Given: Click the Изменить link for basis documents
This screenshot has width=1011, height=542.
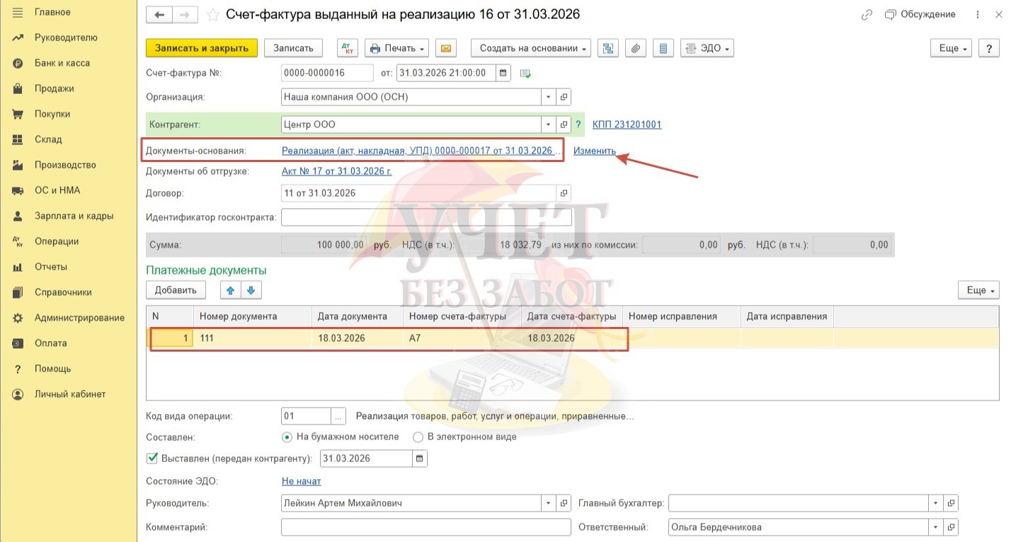Looking at the screenshot, I should [594, 151].
